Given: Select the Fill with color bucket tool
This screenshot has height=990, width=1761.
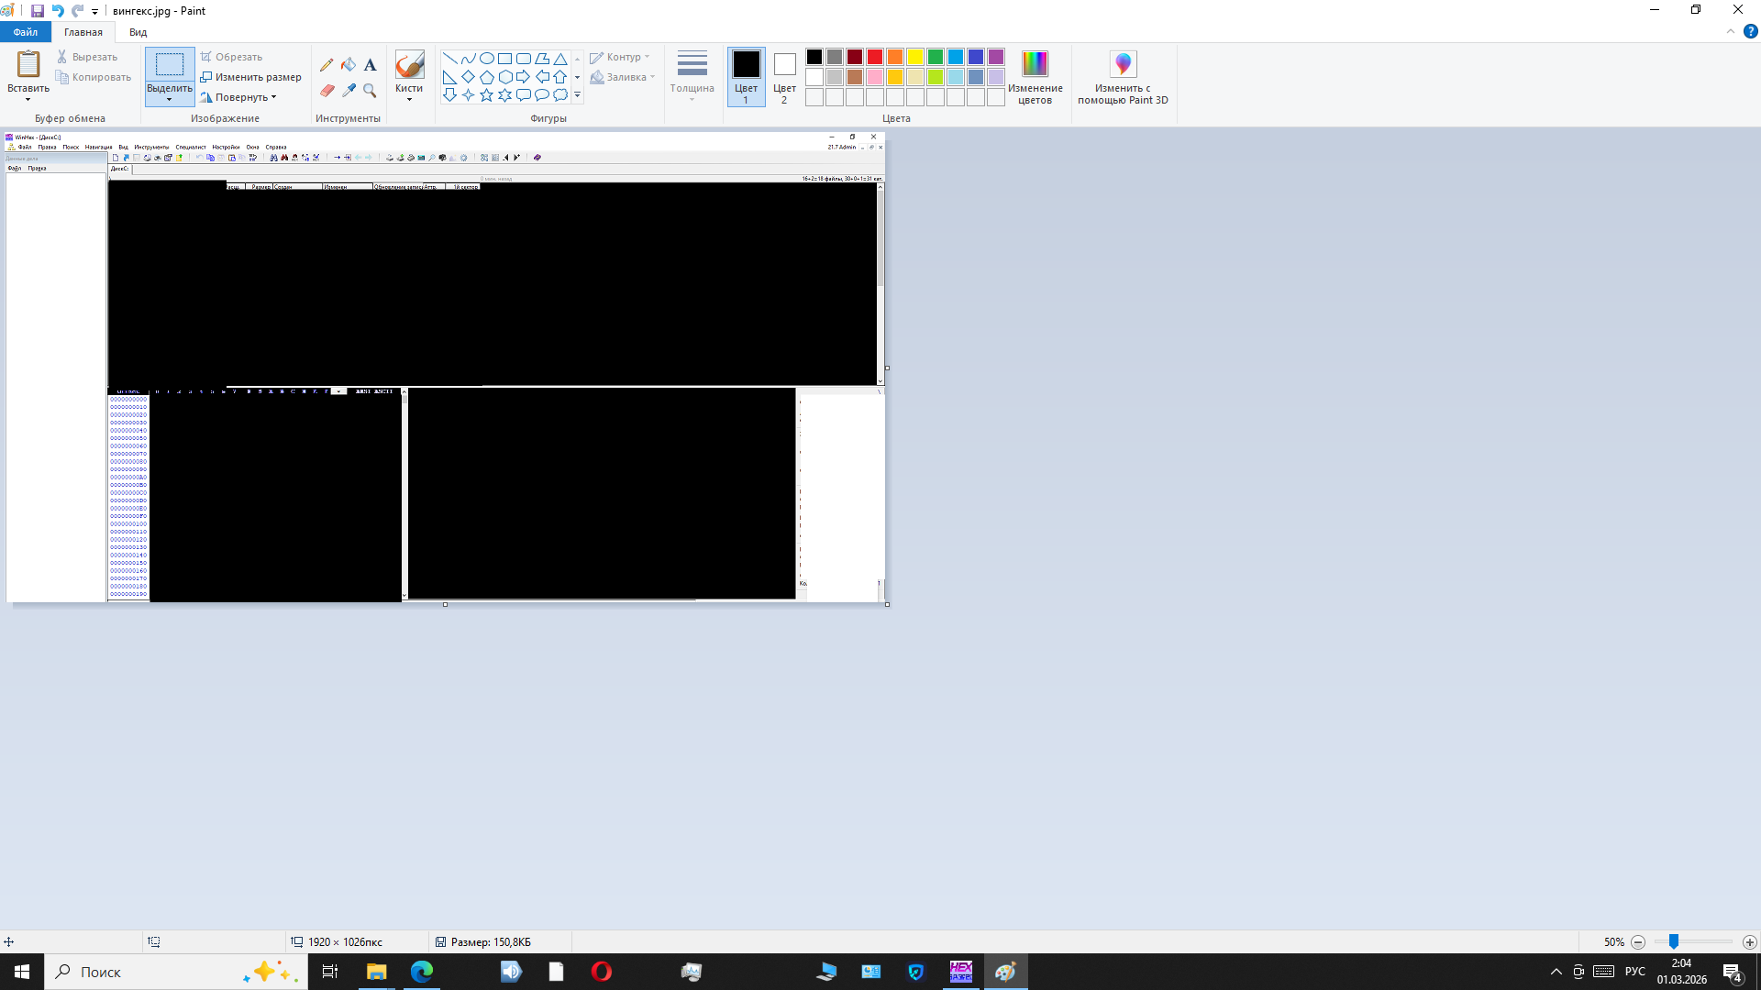Looking at the screenshot, I should click(x=349, y=65).
